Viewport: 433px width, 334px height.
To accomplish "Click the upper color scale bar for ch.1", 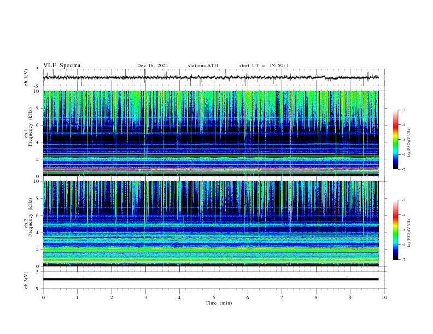I will [x=395, y=140].
